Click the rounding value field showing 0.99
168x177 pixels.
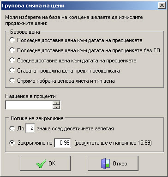pos(63,143)
